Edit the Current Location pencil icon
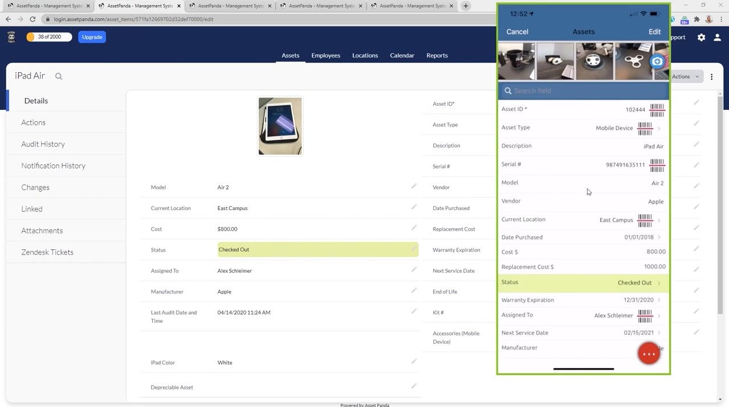729x407 pixels. (x=414, y=207)
